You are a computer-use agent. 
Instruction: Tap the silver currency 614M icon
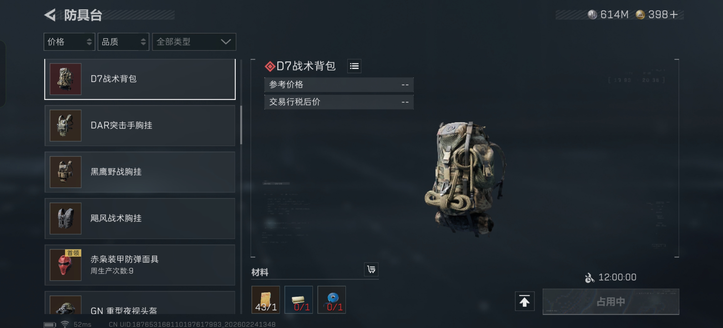pyautogui.click(x=592, y=15)
